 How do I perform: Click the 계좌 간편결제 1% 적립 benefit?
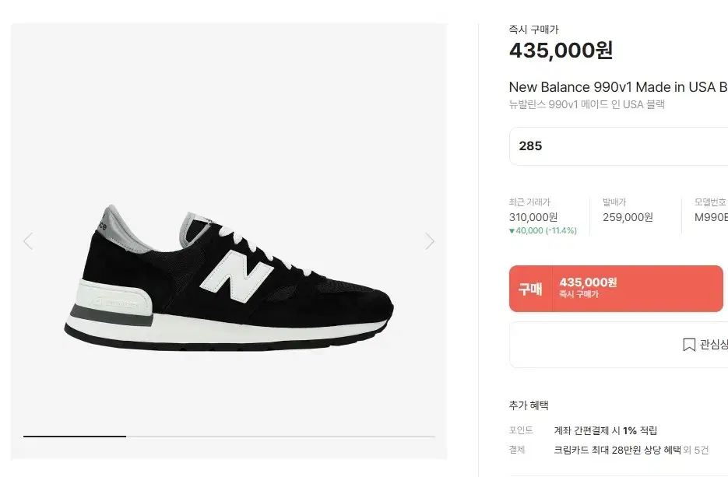click(x=606, y=430)
